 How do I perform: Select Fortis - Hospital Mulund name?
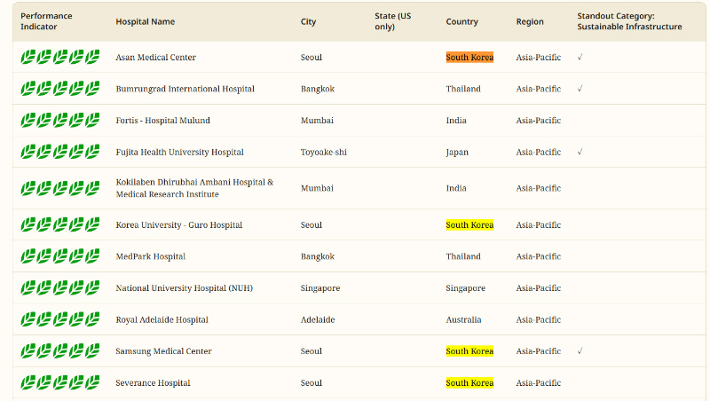tap(162, 121)
